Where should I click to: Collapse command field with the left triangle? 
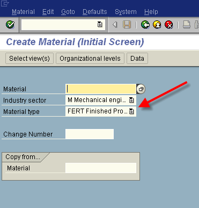pyautogui.click(x=115, y=25)
